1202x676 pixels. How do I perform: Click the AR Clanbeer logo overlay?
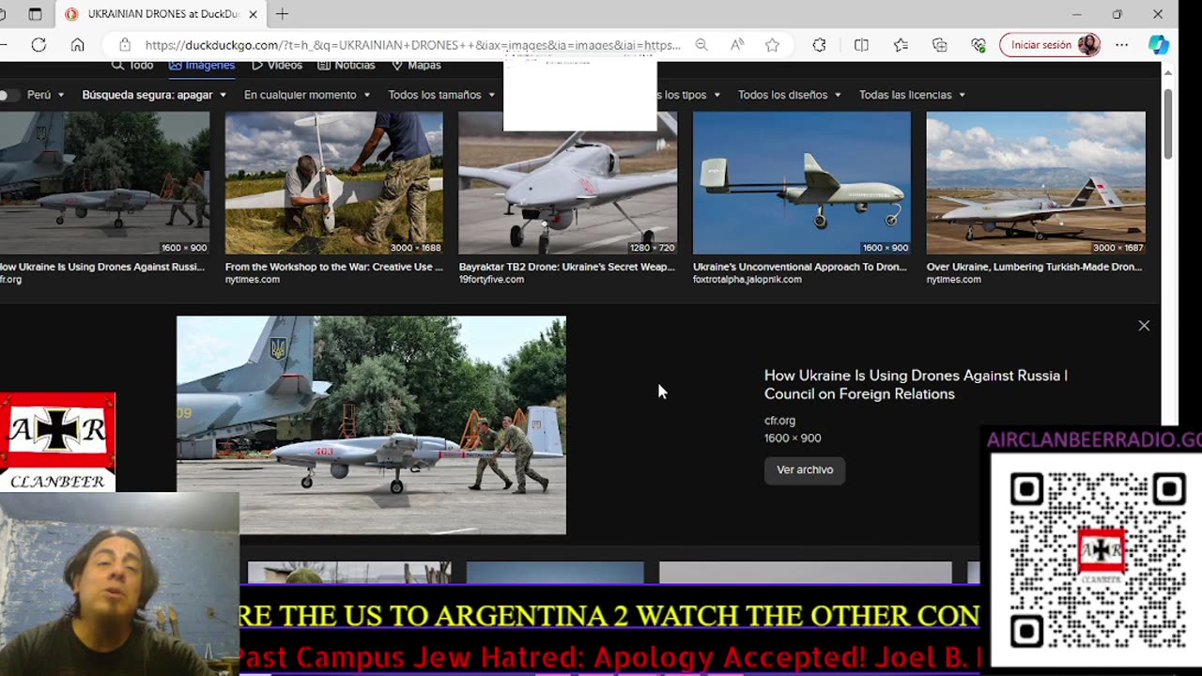coord(57,442)
